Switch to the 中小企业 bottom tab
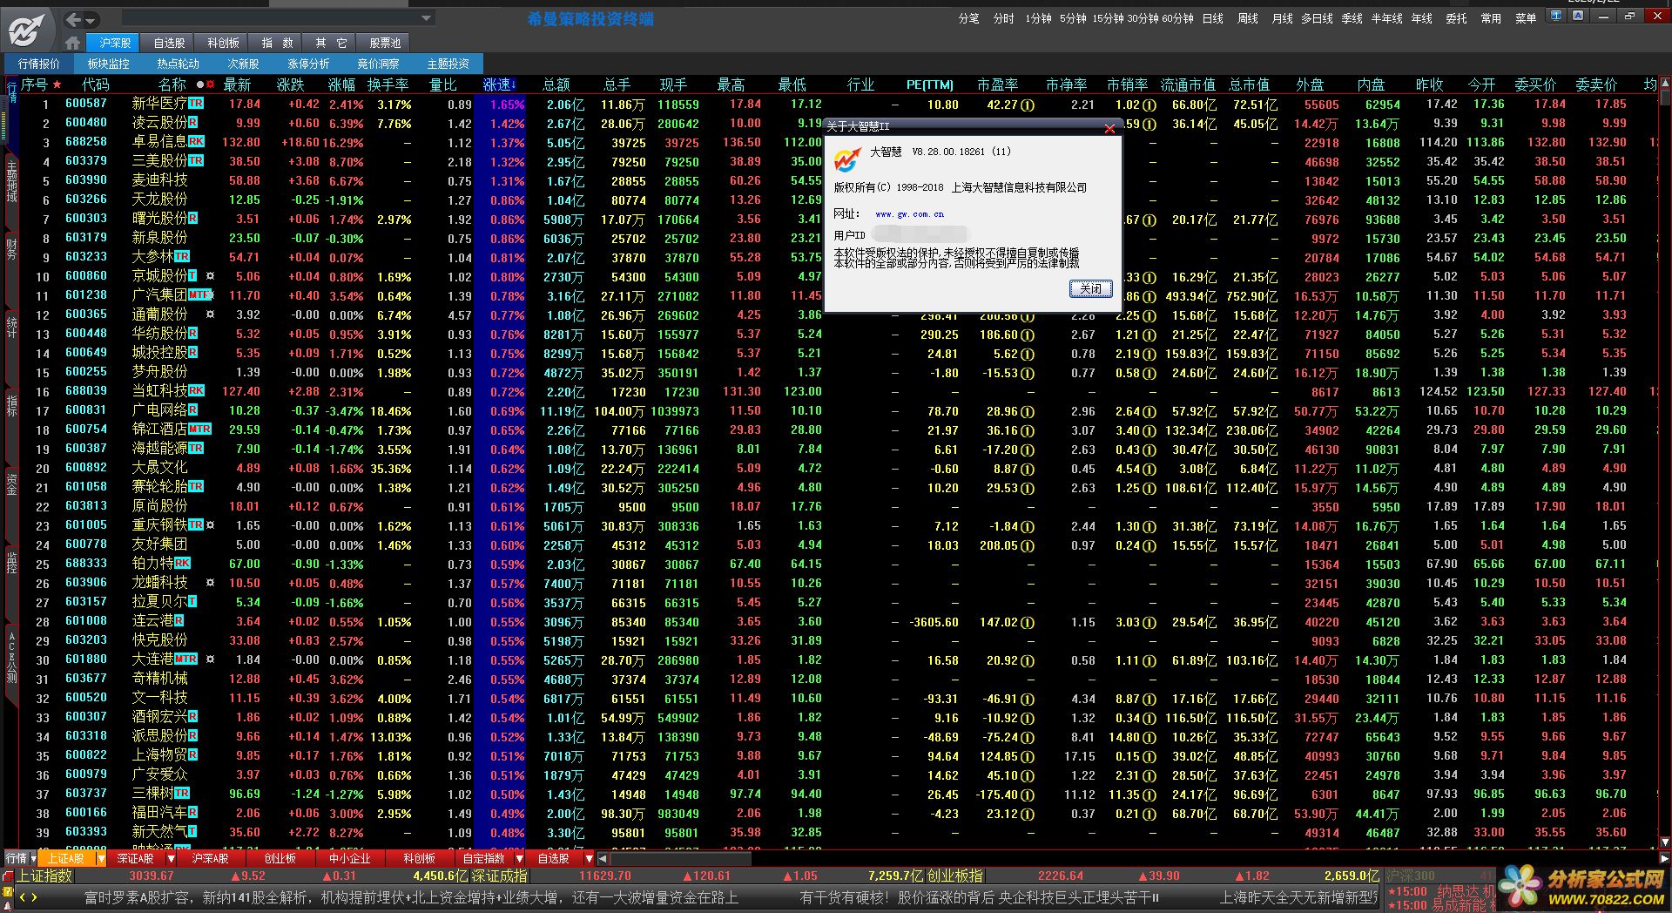Viewport: 1672px width, 913px height. coord(349,858)
